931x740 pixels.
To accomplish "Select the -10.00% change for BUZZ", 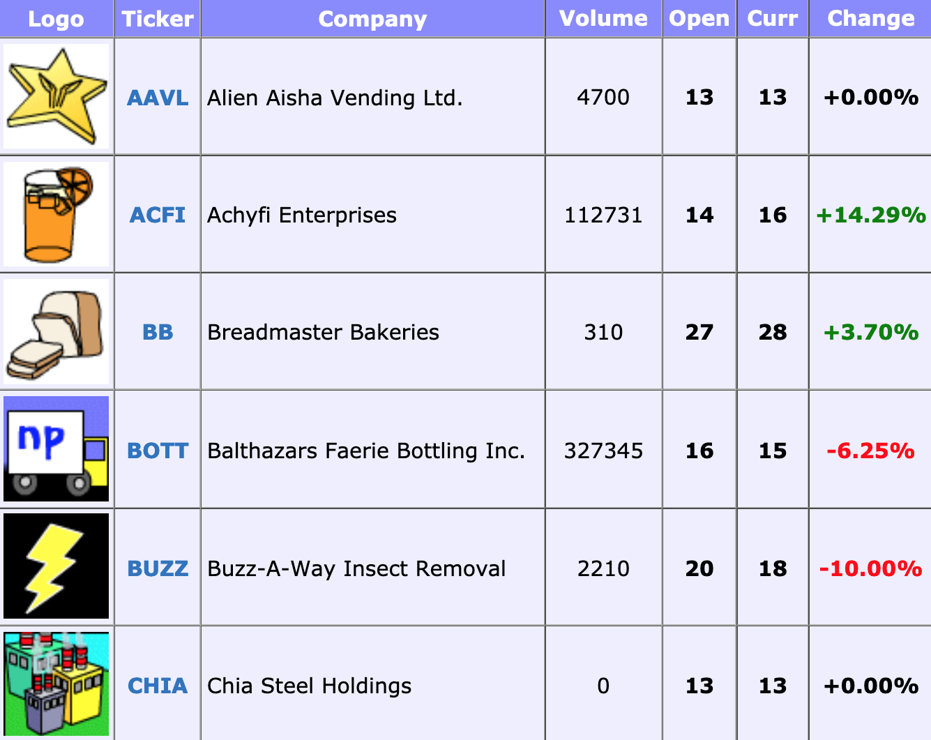I will click(870, 568).
